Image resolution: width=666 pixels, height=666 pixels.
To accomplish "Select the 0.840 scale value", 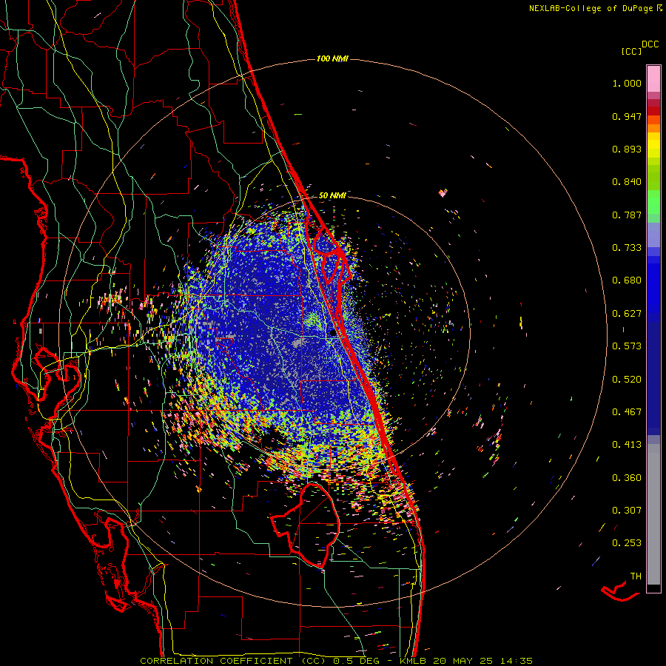I will [x=627, y=182].
